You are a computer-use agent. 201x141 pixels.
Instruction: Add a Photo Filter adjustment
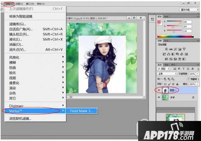(177, 54)
